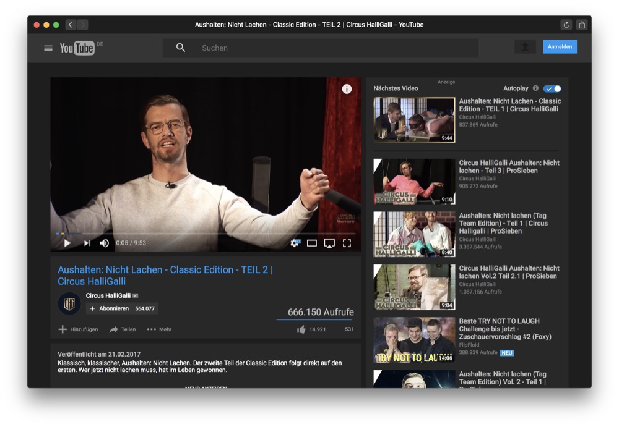The image size is (619, 427).
Task: Like the video with thumbs up
Action: 301,329
